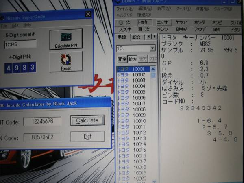244x183 pixels.
Task: Click the Calculate PIN button in Nissan SuperCode
Action: click(x=66, y=39)
